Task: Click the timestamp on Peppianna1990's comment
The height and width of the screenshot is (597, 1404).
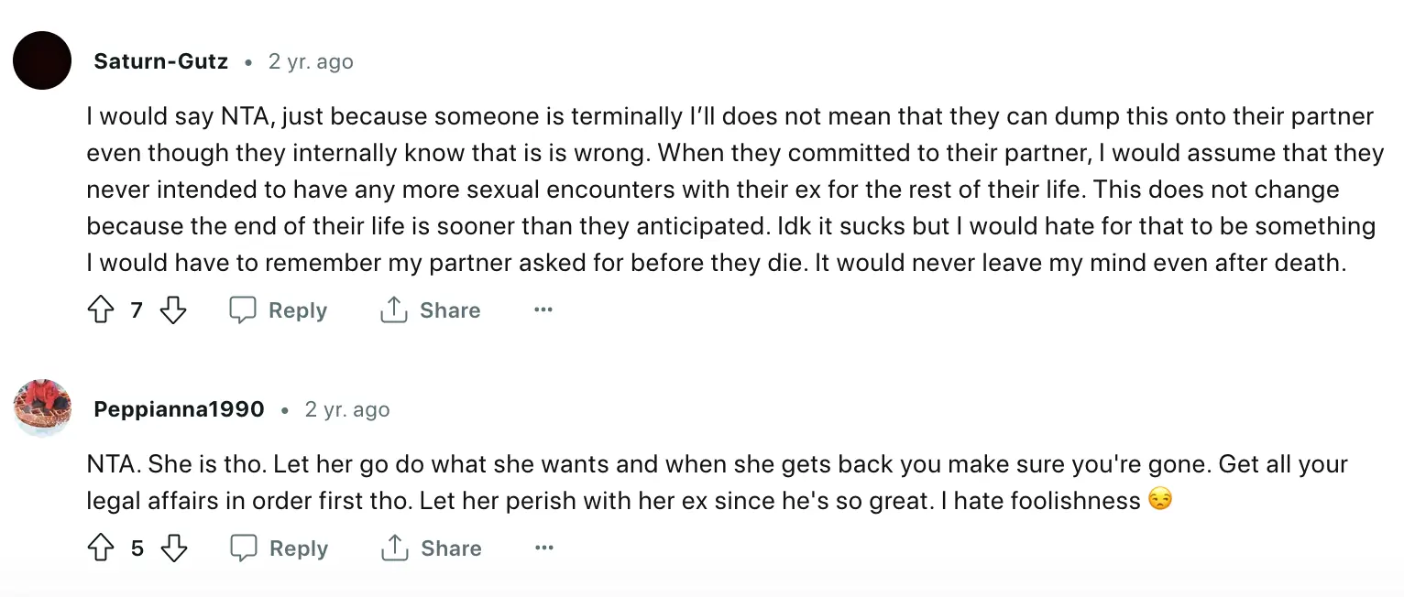Action: click(347, 409)
